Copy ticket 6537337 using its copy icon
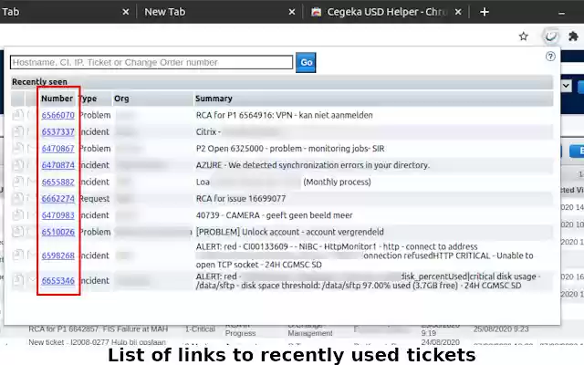 (17, 131)
